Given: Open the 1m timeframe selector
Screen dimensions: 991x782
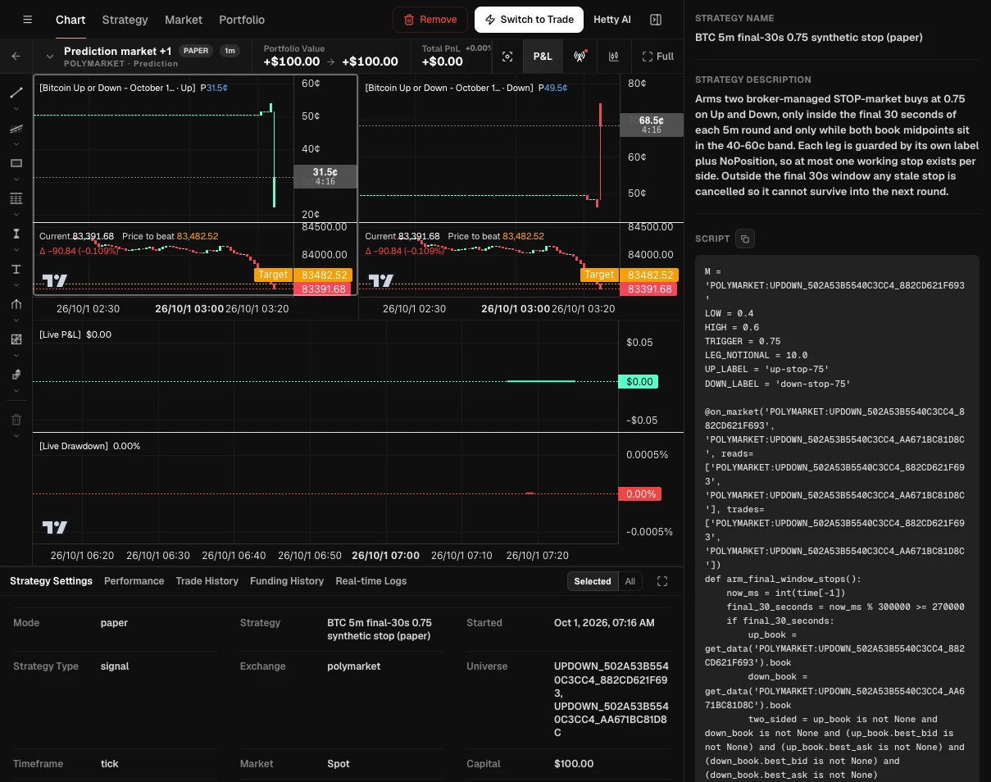Looking at the screenshot, I should coord(230,51).
